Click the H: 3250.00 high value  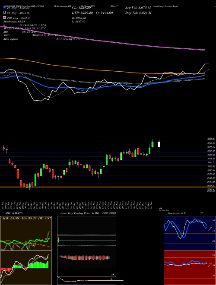[x=79, y=18]
